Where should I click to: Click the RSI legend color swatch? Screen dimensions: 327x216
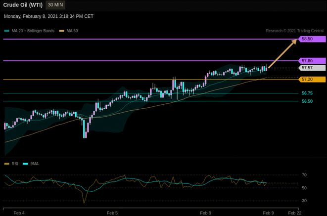[x=7, y=164]
